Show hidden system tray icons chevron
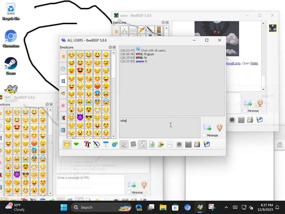285x214 pixels. [x=226, y=207]
